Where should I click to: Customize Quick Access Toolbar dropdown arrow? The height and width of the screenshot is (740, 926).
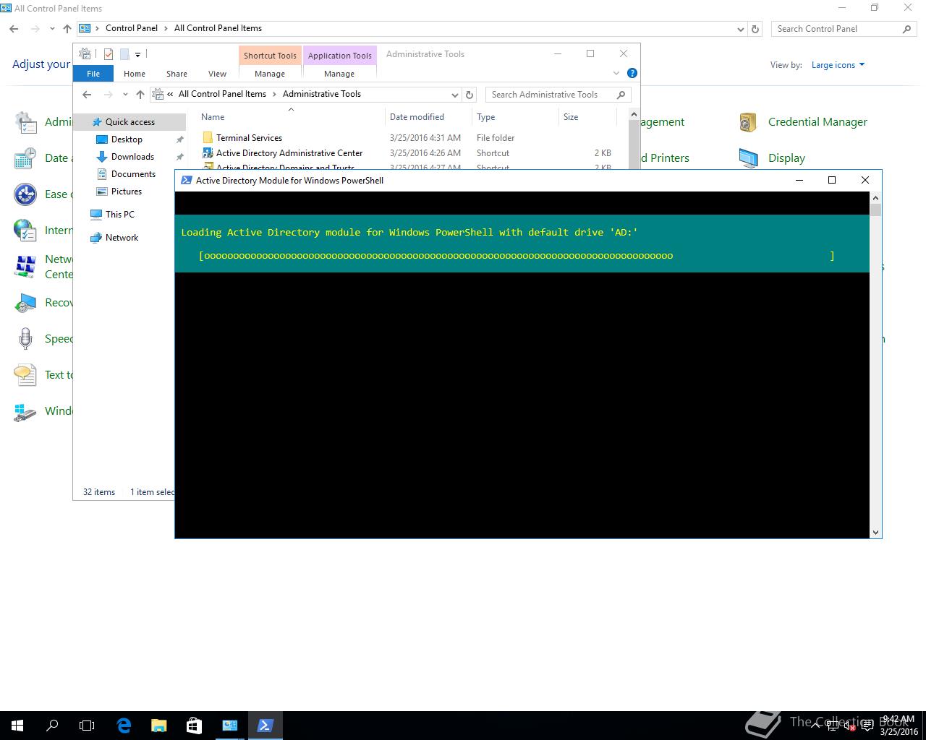pos(137,54)
